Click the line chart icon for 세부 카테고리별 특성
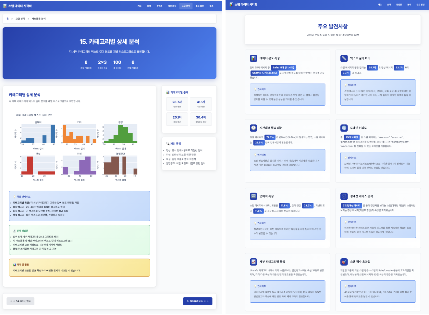The height and width of the screenshot is (315, 429). click(x=253, y=262)
